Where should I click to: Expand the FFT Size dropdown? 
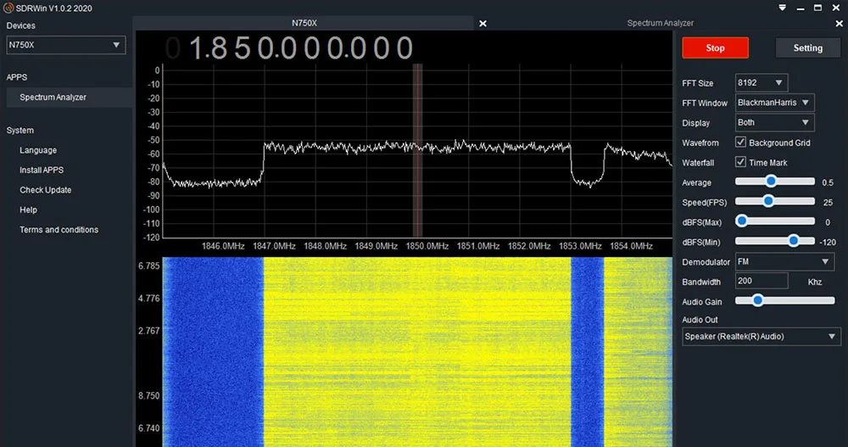click(762, 83)
